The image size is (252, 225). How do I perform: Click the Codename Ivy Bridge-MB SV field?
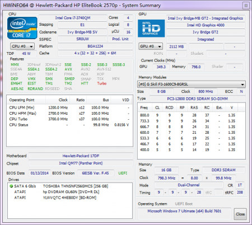82,32
